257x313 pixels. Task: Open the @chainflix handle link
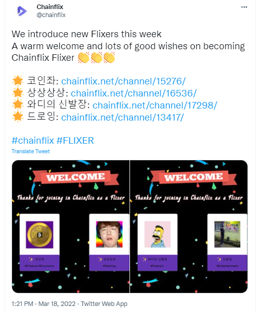[x=51, y=15]
